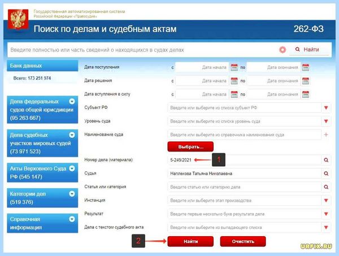Image resolution: width=339 pixels, height=256 pixels.
Task: Open calendar for Дата вступления в силу start
Action: point(234,94)
